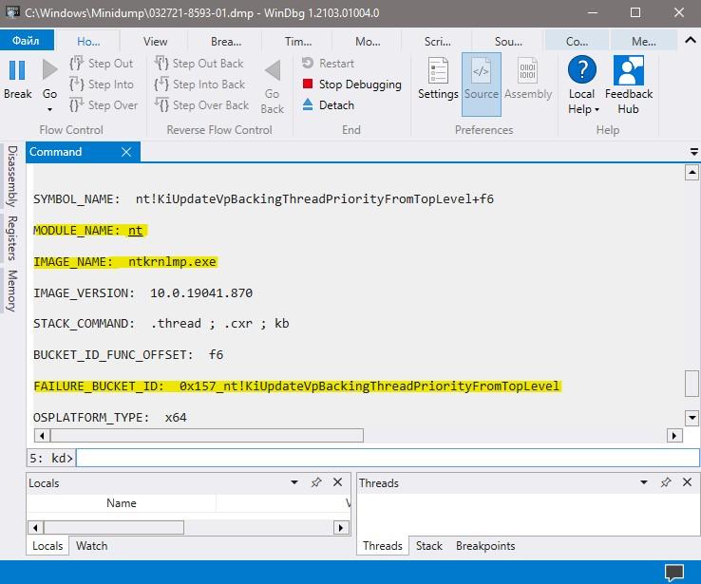Click the command window scroll down arrow
This screenshot has width=701, height=584.
pyautogui.click(x=692, y=418)
